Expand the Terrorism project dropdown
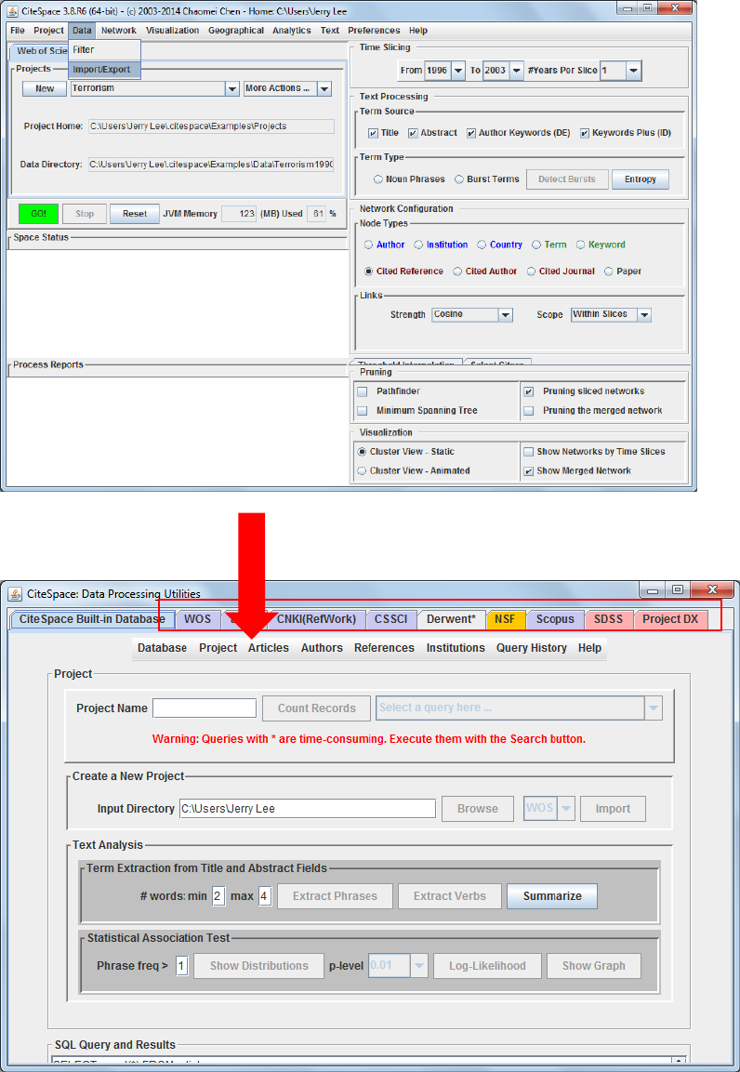Screen dimensions: 740x1072 [x=232, y=88]
